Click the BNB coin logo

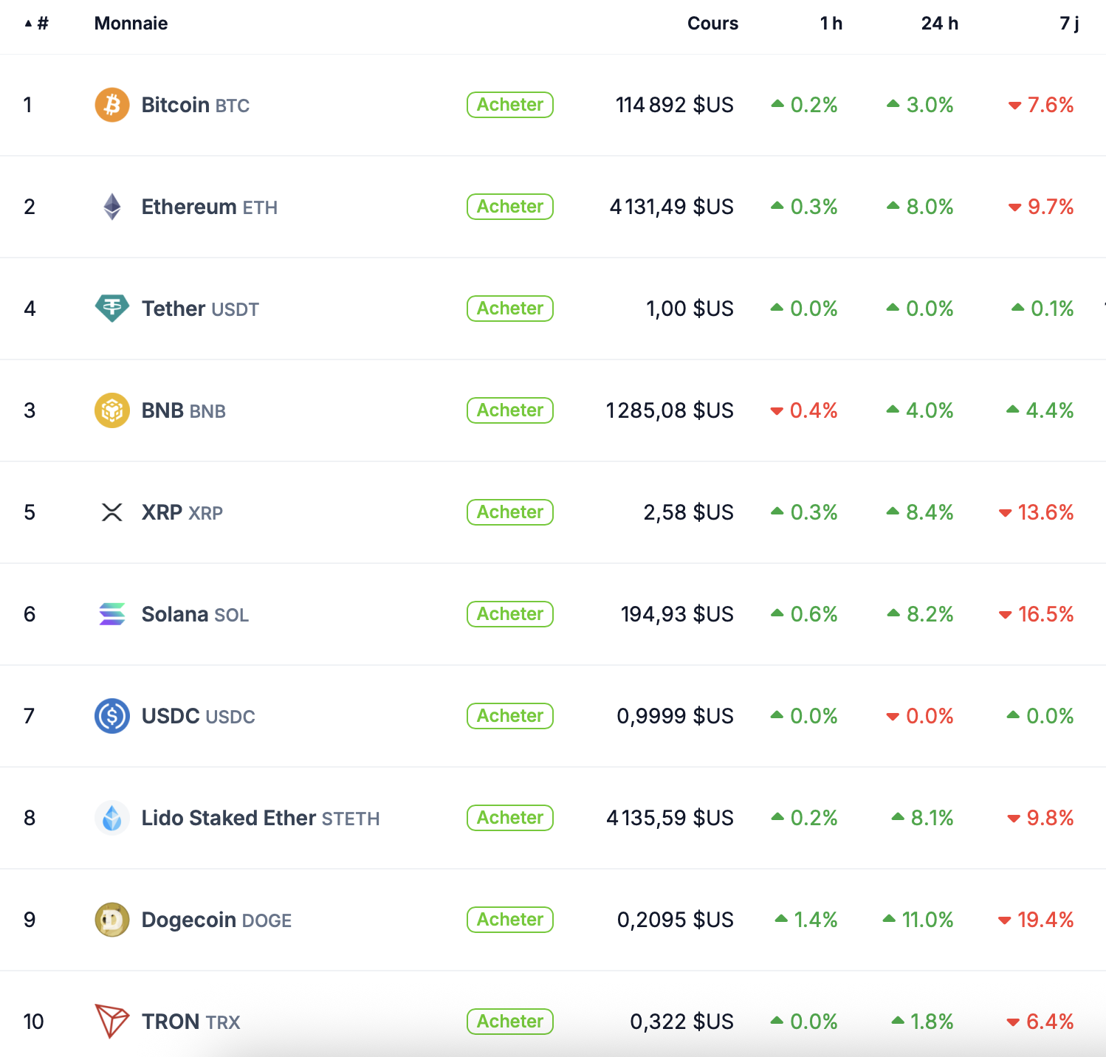(112, 410)
